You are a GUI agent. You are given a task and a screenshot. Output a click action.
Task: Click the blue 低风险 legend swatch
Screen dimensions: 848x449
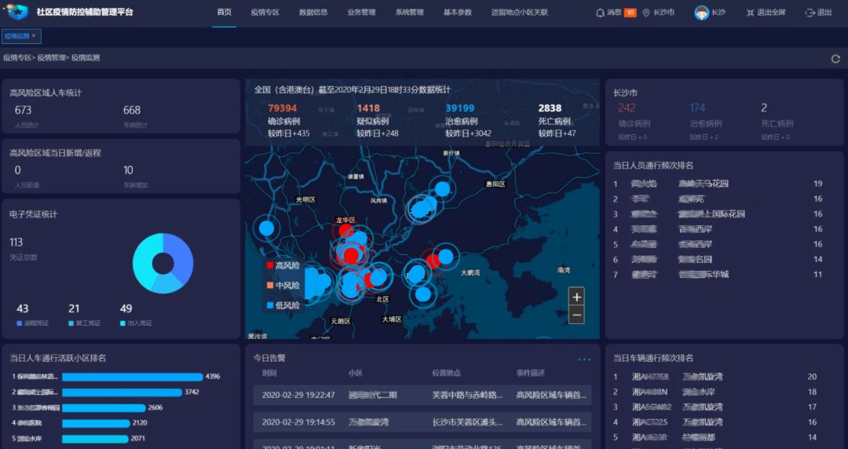pos(270,305)
